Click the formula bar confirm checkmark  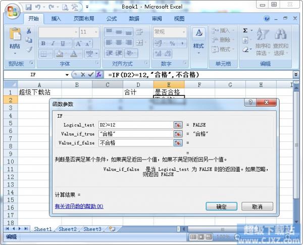pos(90,74)
